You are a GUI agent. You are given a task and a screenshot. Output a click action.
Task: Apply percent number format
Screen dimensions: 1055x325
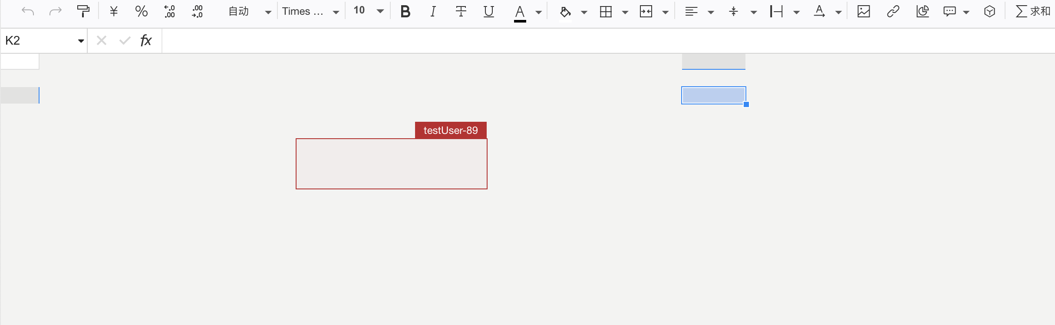(x=142, y=11)
